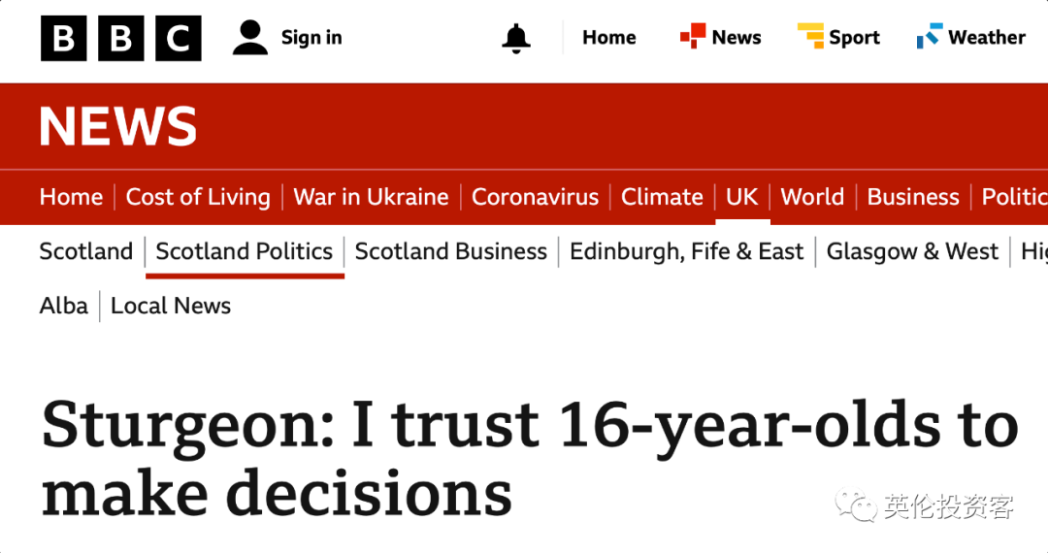Open the War in Ukraine section
This screenshot has width=1048, height=553.
[x=371, y=197]
